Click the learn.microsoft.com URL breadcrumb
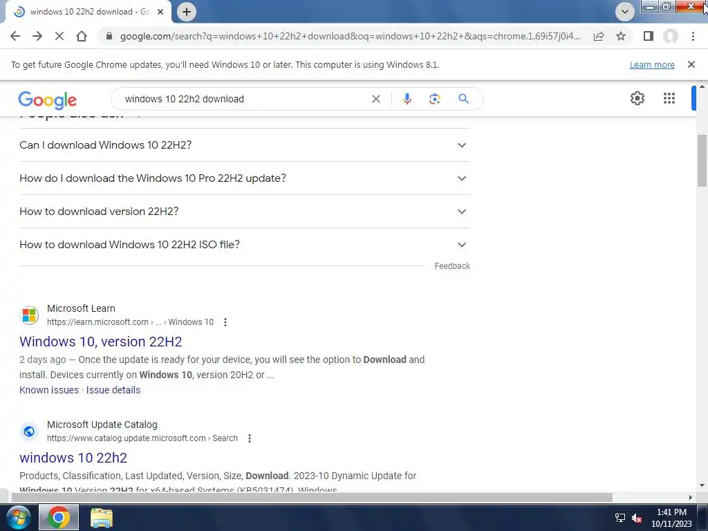 [x=130, y=322]
